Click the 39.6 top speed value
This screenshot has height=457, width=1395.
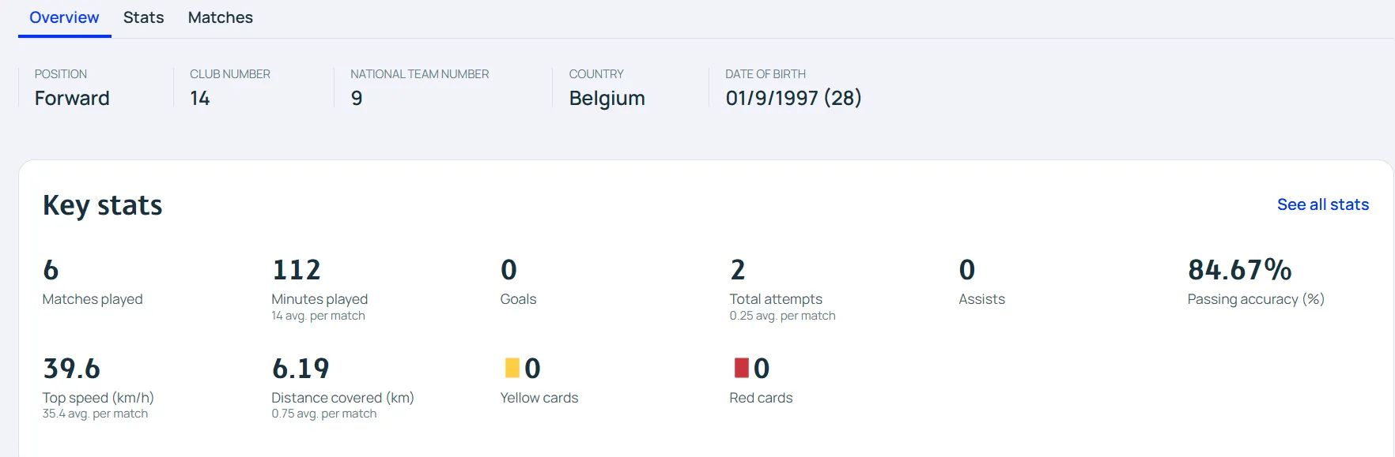(71, 369)
